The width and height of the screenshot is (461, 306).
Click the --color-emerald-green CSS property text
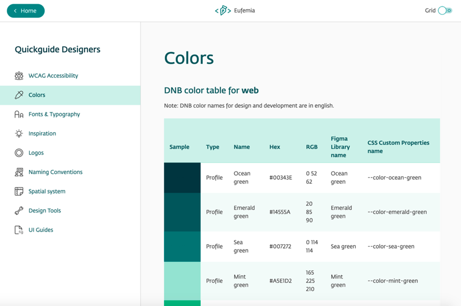point(397,212)
